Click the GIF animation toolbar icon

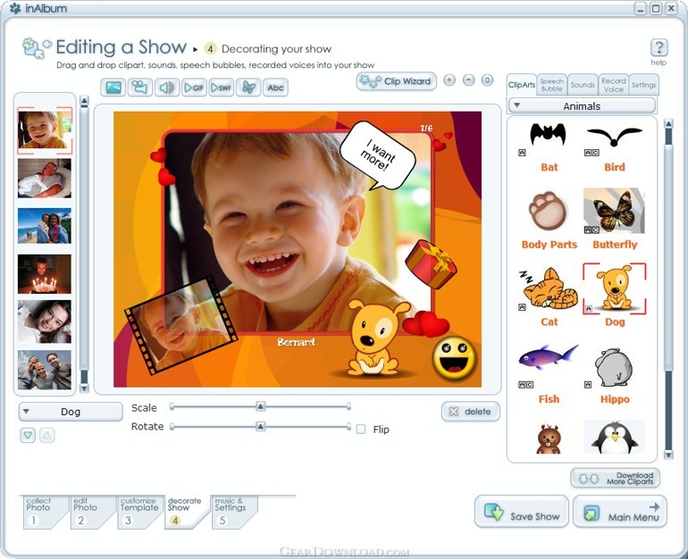pyautogui.click(x=195, y=88)
